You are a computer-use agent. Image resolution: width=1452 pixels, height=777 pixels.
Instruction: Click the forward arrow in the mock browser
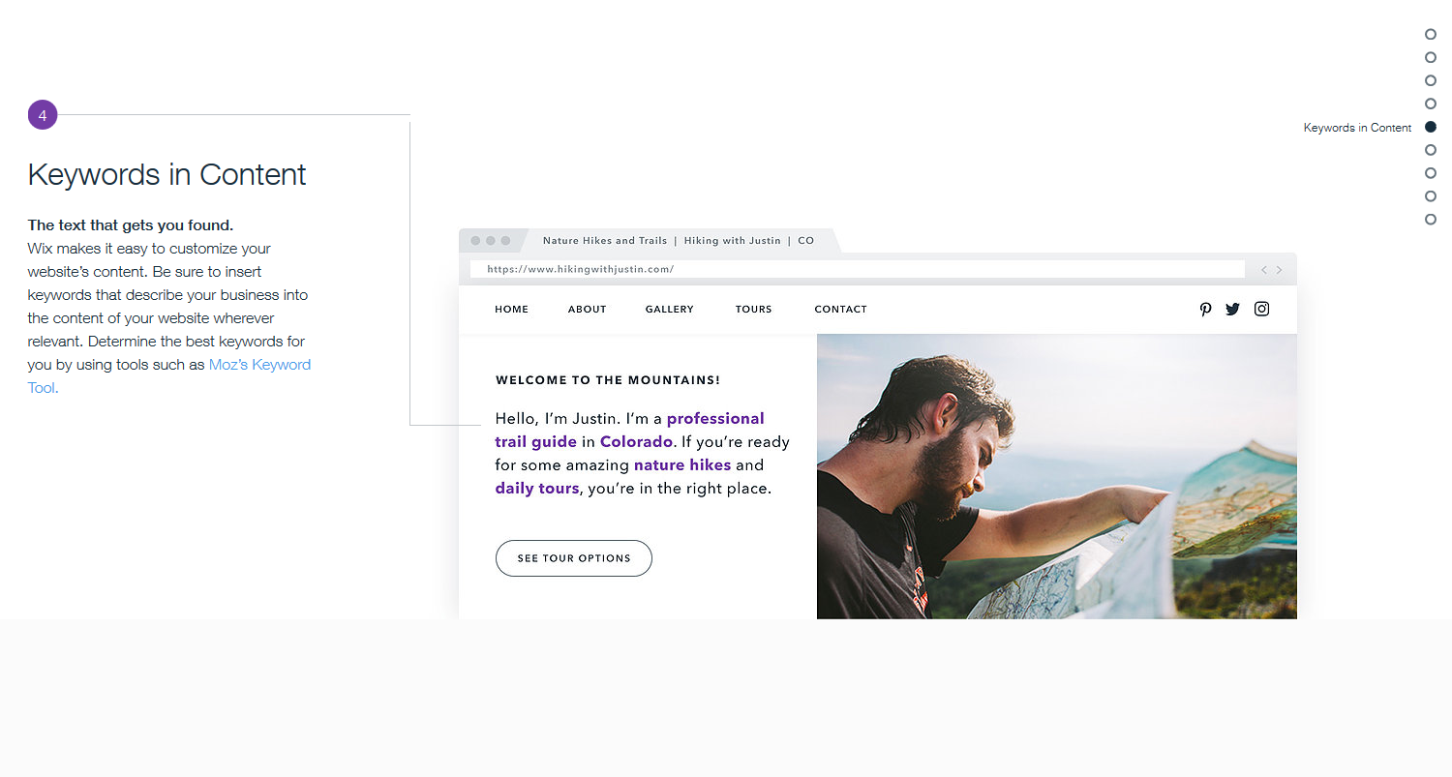pos(1279,270)
